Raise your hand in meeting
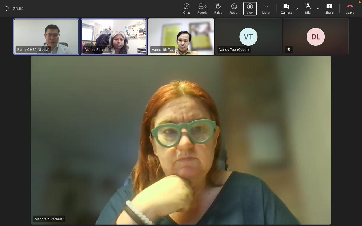 (218, 8)
